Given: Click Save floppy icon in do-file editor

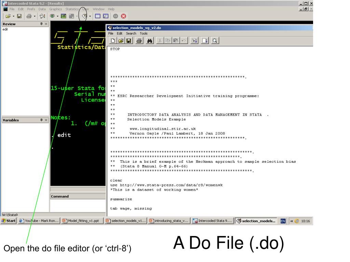Looking at the screenshot, I should point(129,41).
